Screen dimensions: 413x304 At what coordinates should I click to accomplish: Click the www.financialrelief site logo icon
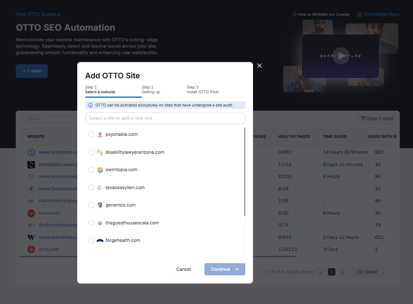[x=31, y=189]
